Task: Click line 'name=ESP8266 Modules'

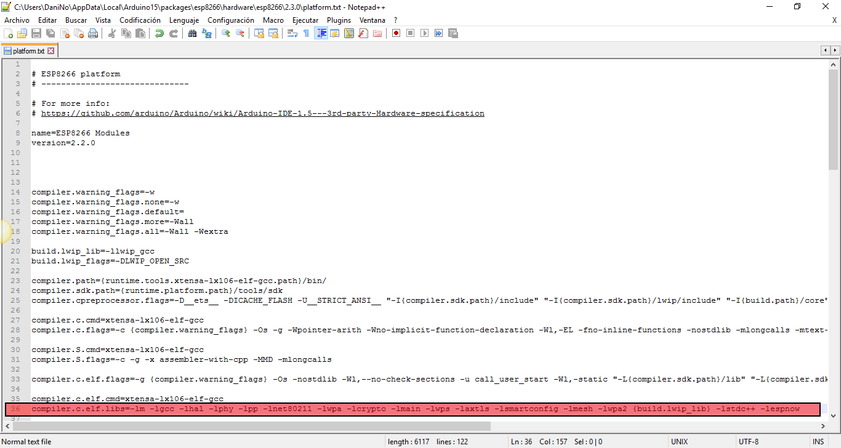Action: [81, 133]
